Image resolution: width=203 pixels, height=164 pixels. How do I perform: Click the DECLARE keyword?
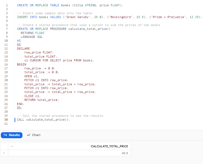23,49
